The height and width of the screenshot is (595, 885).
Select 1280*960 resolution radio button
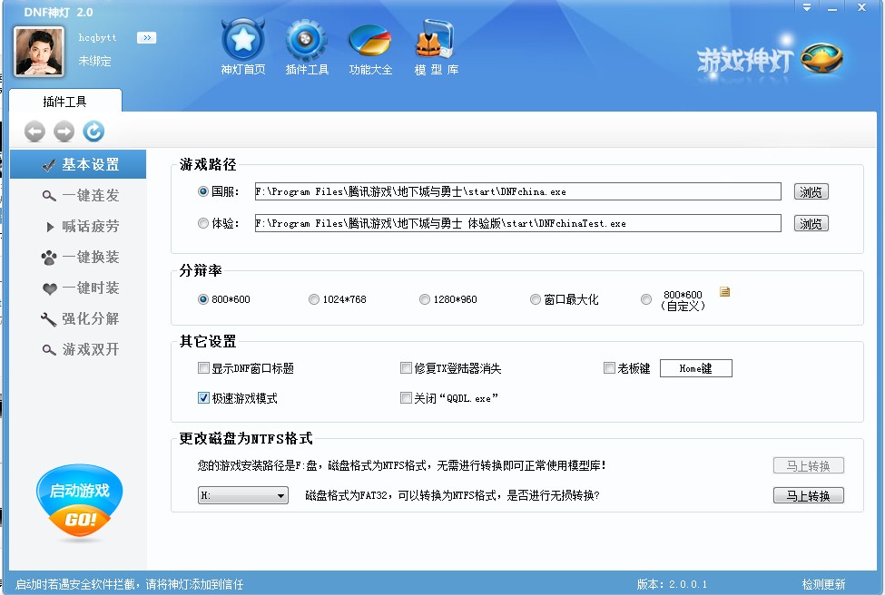coord(425,299)
